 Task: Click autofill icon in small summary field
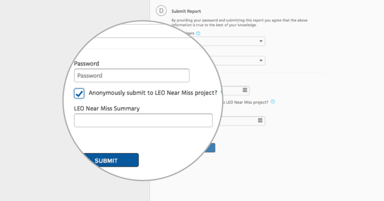[x=260, y=120]
